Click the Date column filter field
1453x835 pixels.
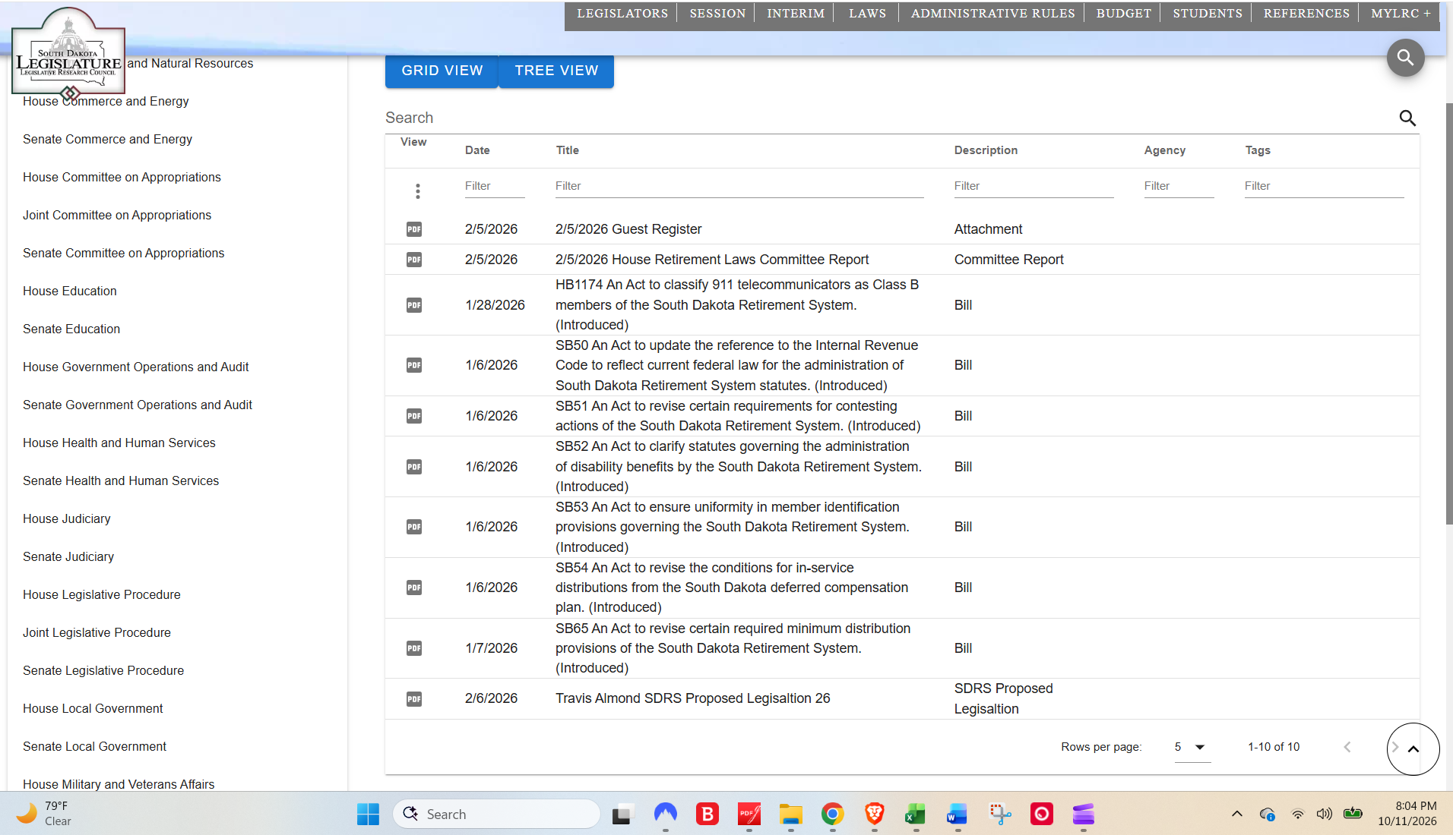[495, 186]
